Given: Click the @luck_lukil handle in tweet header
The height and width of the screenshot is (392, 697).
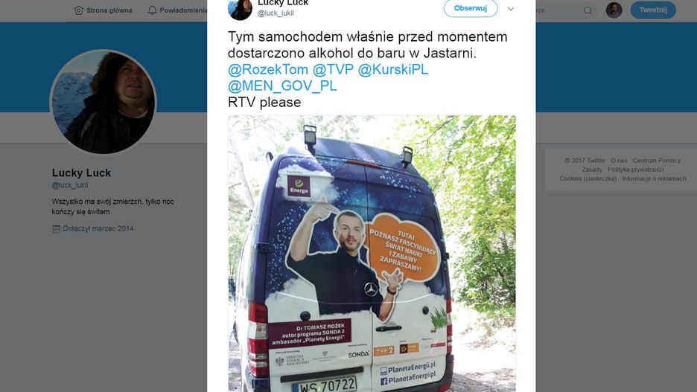Looking at the screenshot, I should point(276,13).
